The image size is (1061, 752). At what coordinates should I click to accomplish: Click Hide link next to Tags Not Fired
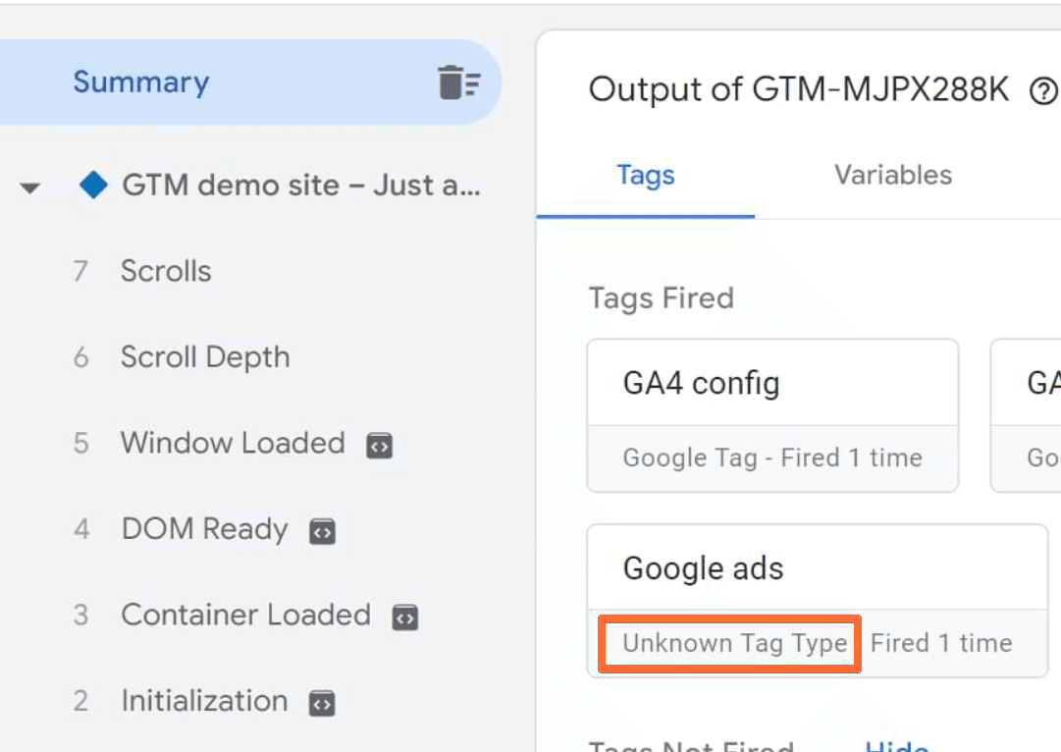coord(895,746)
